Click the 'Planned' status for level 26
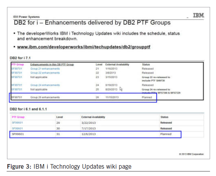216x176 pixels. pos(147,97)
